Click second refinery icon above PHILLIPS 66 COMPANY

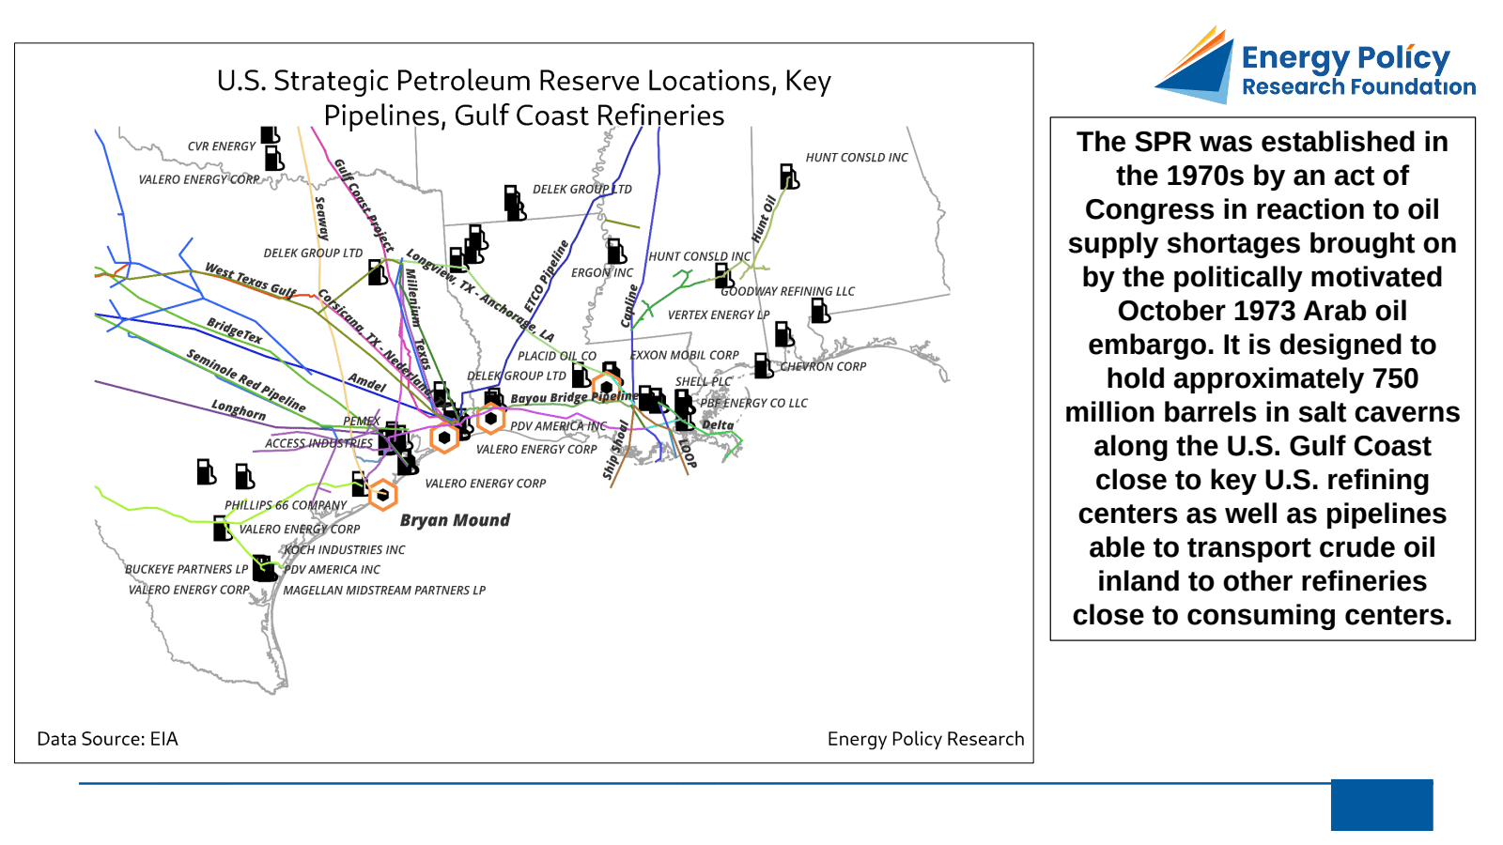click(244, 476)
